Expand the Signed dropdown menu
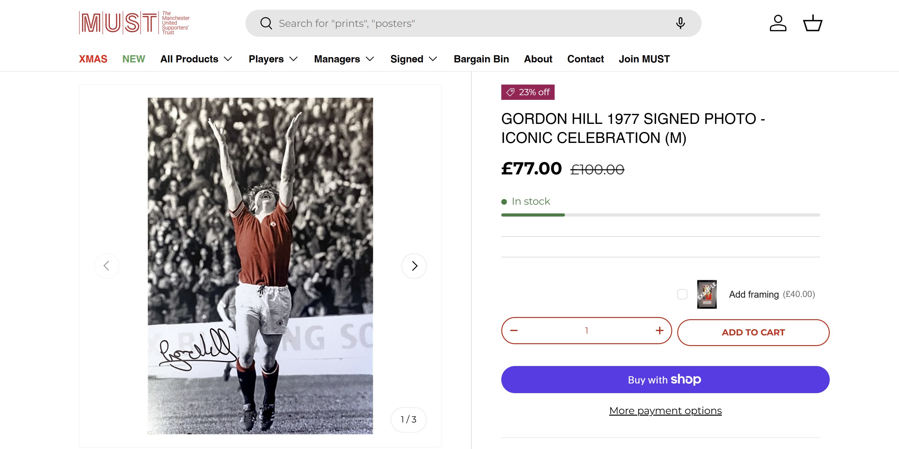Image resolution: width=899 pixels, height=449 pixels. [x=414, y=59]
